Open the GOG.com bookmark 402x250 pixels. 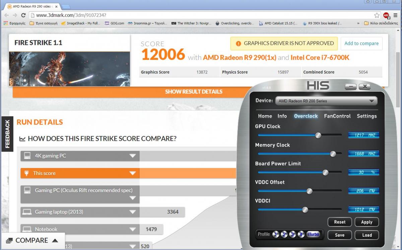pos(114,23)
